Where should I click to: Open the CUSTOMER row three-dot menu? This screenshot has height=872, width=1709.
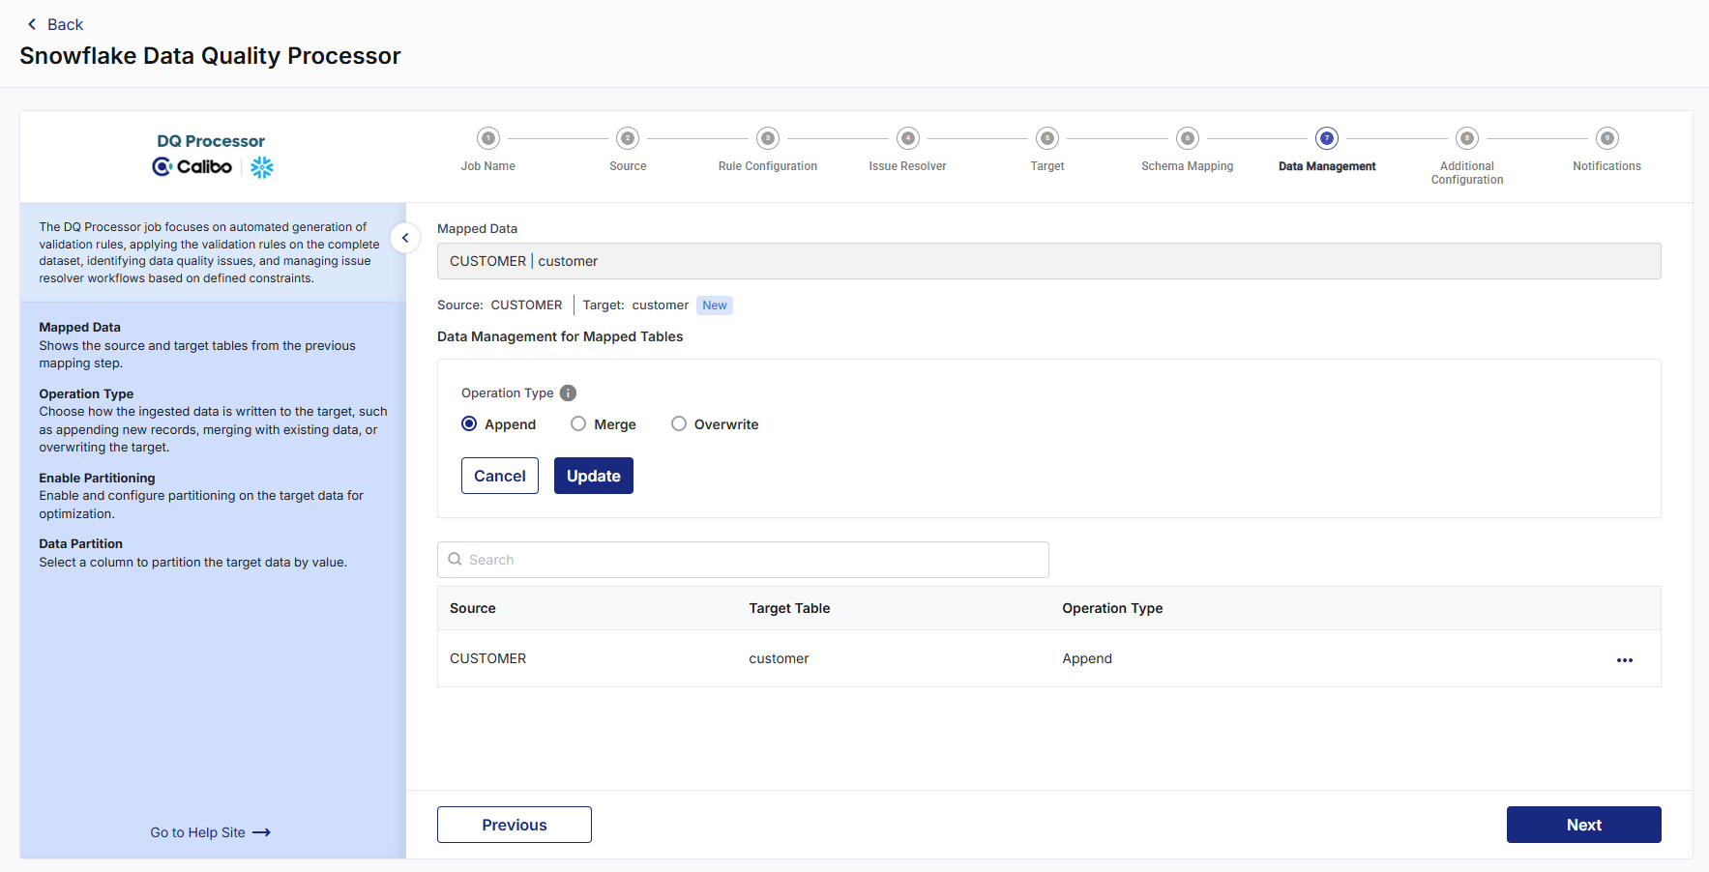[x=1625, y=660]
